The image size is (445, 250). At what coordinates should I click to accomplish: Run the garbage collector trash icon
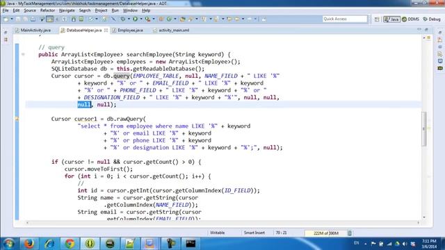[x=350, y=233]
